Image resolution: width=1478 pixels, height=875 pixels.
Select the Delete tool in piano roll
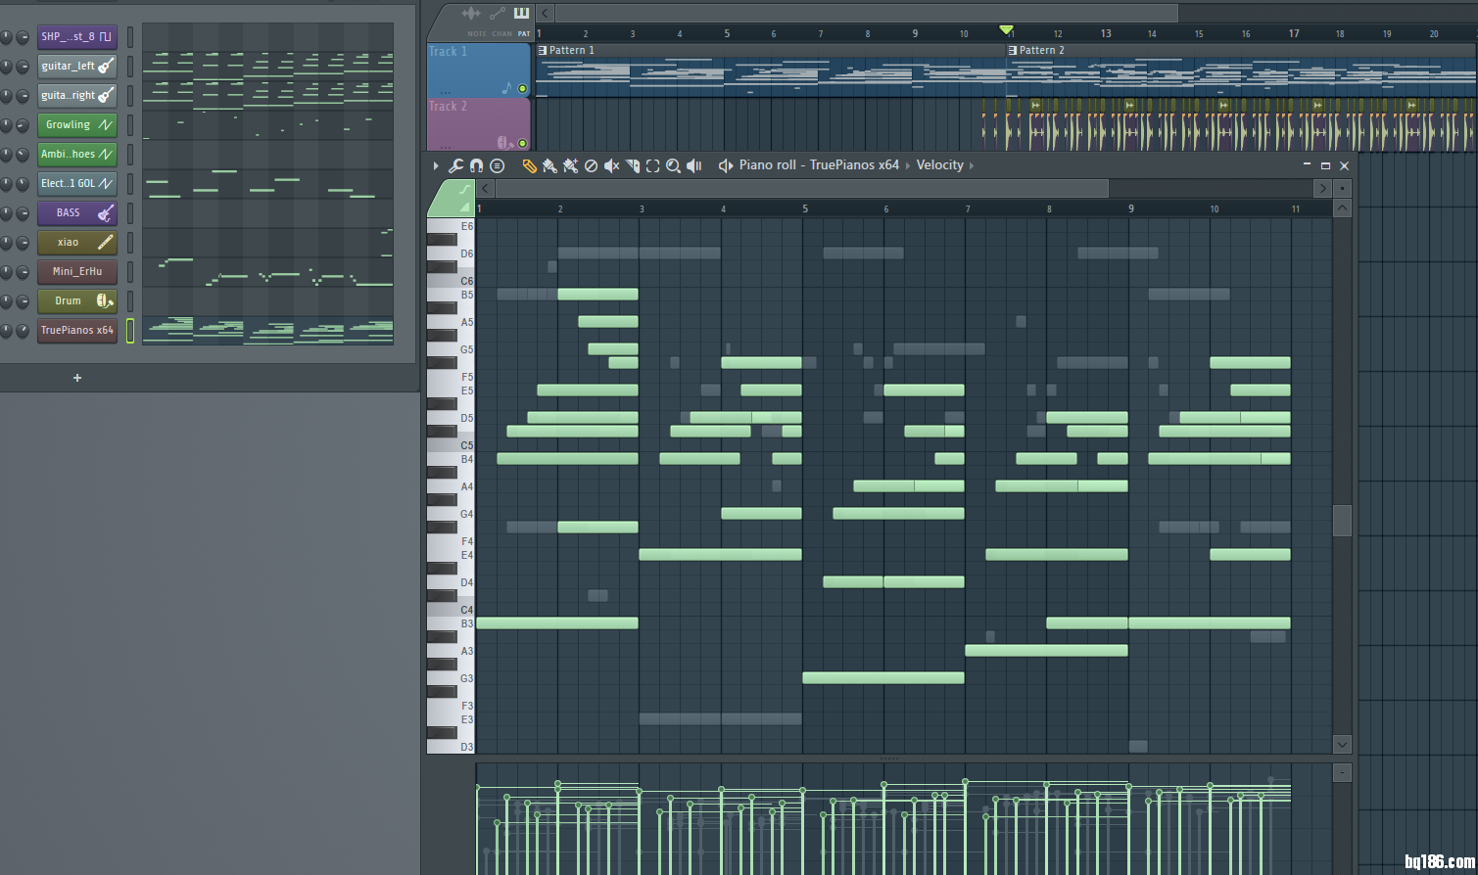(x=591, y=165)
